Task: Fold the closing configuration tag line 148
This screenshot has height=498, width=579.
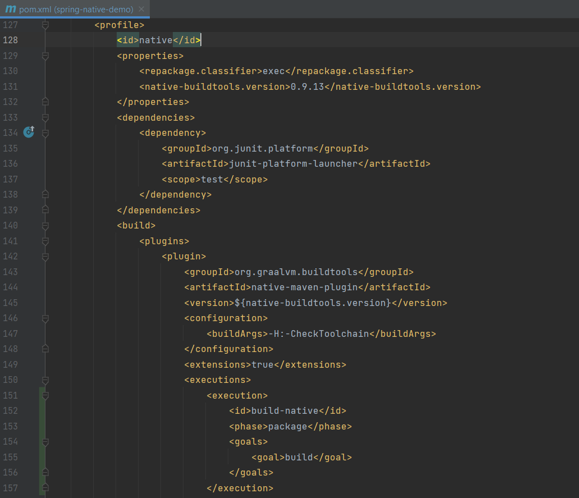Action: 45,349
